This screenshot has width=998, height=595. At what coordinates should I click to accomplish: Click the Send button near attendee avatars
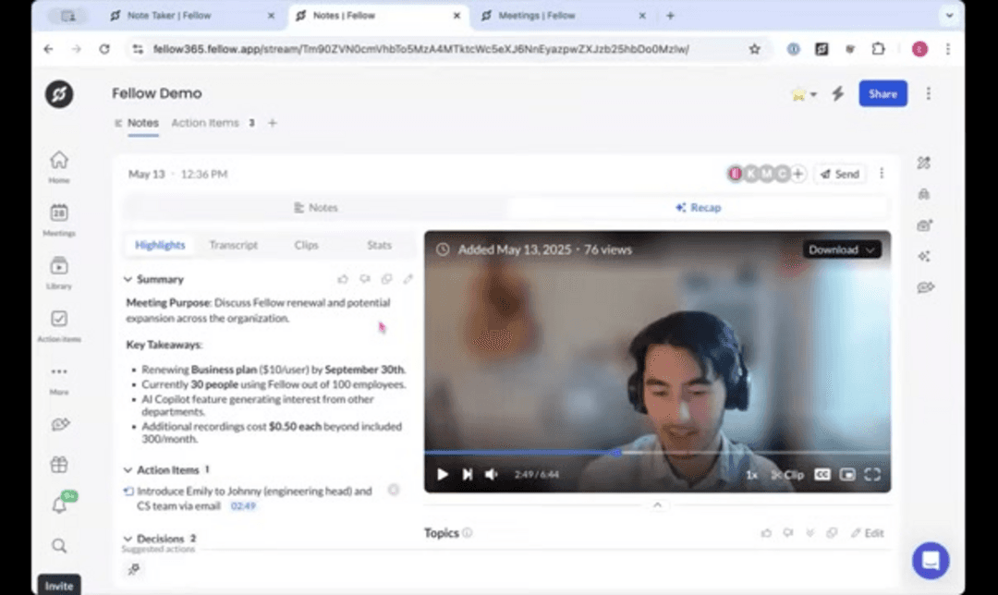(x=839, y=173)
